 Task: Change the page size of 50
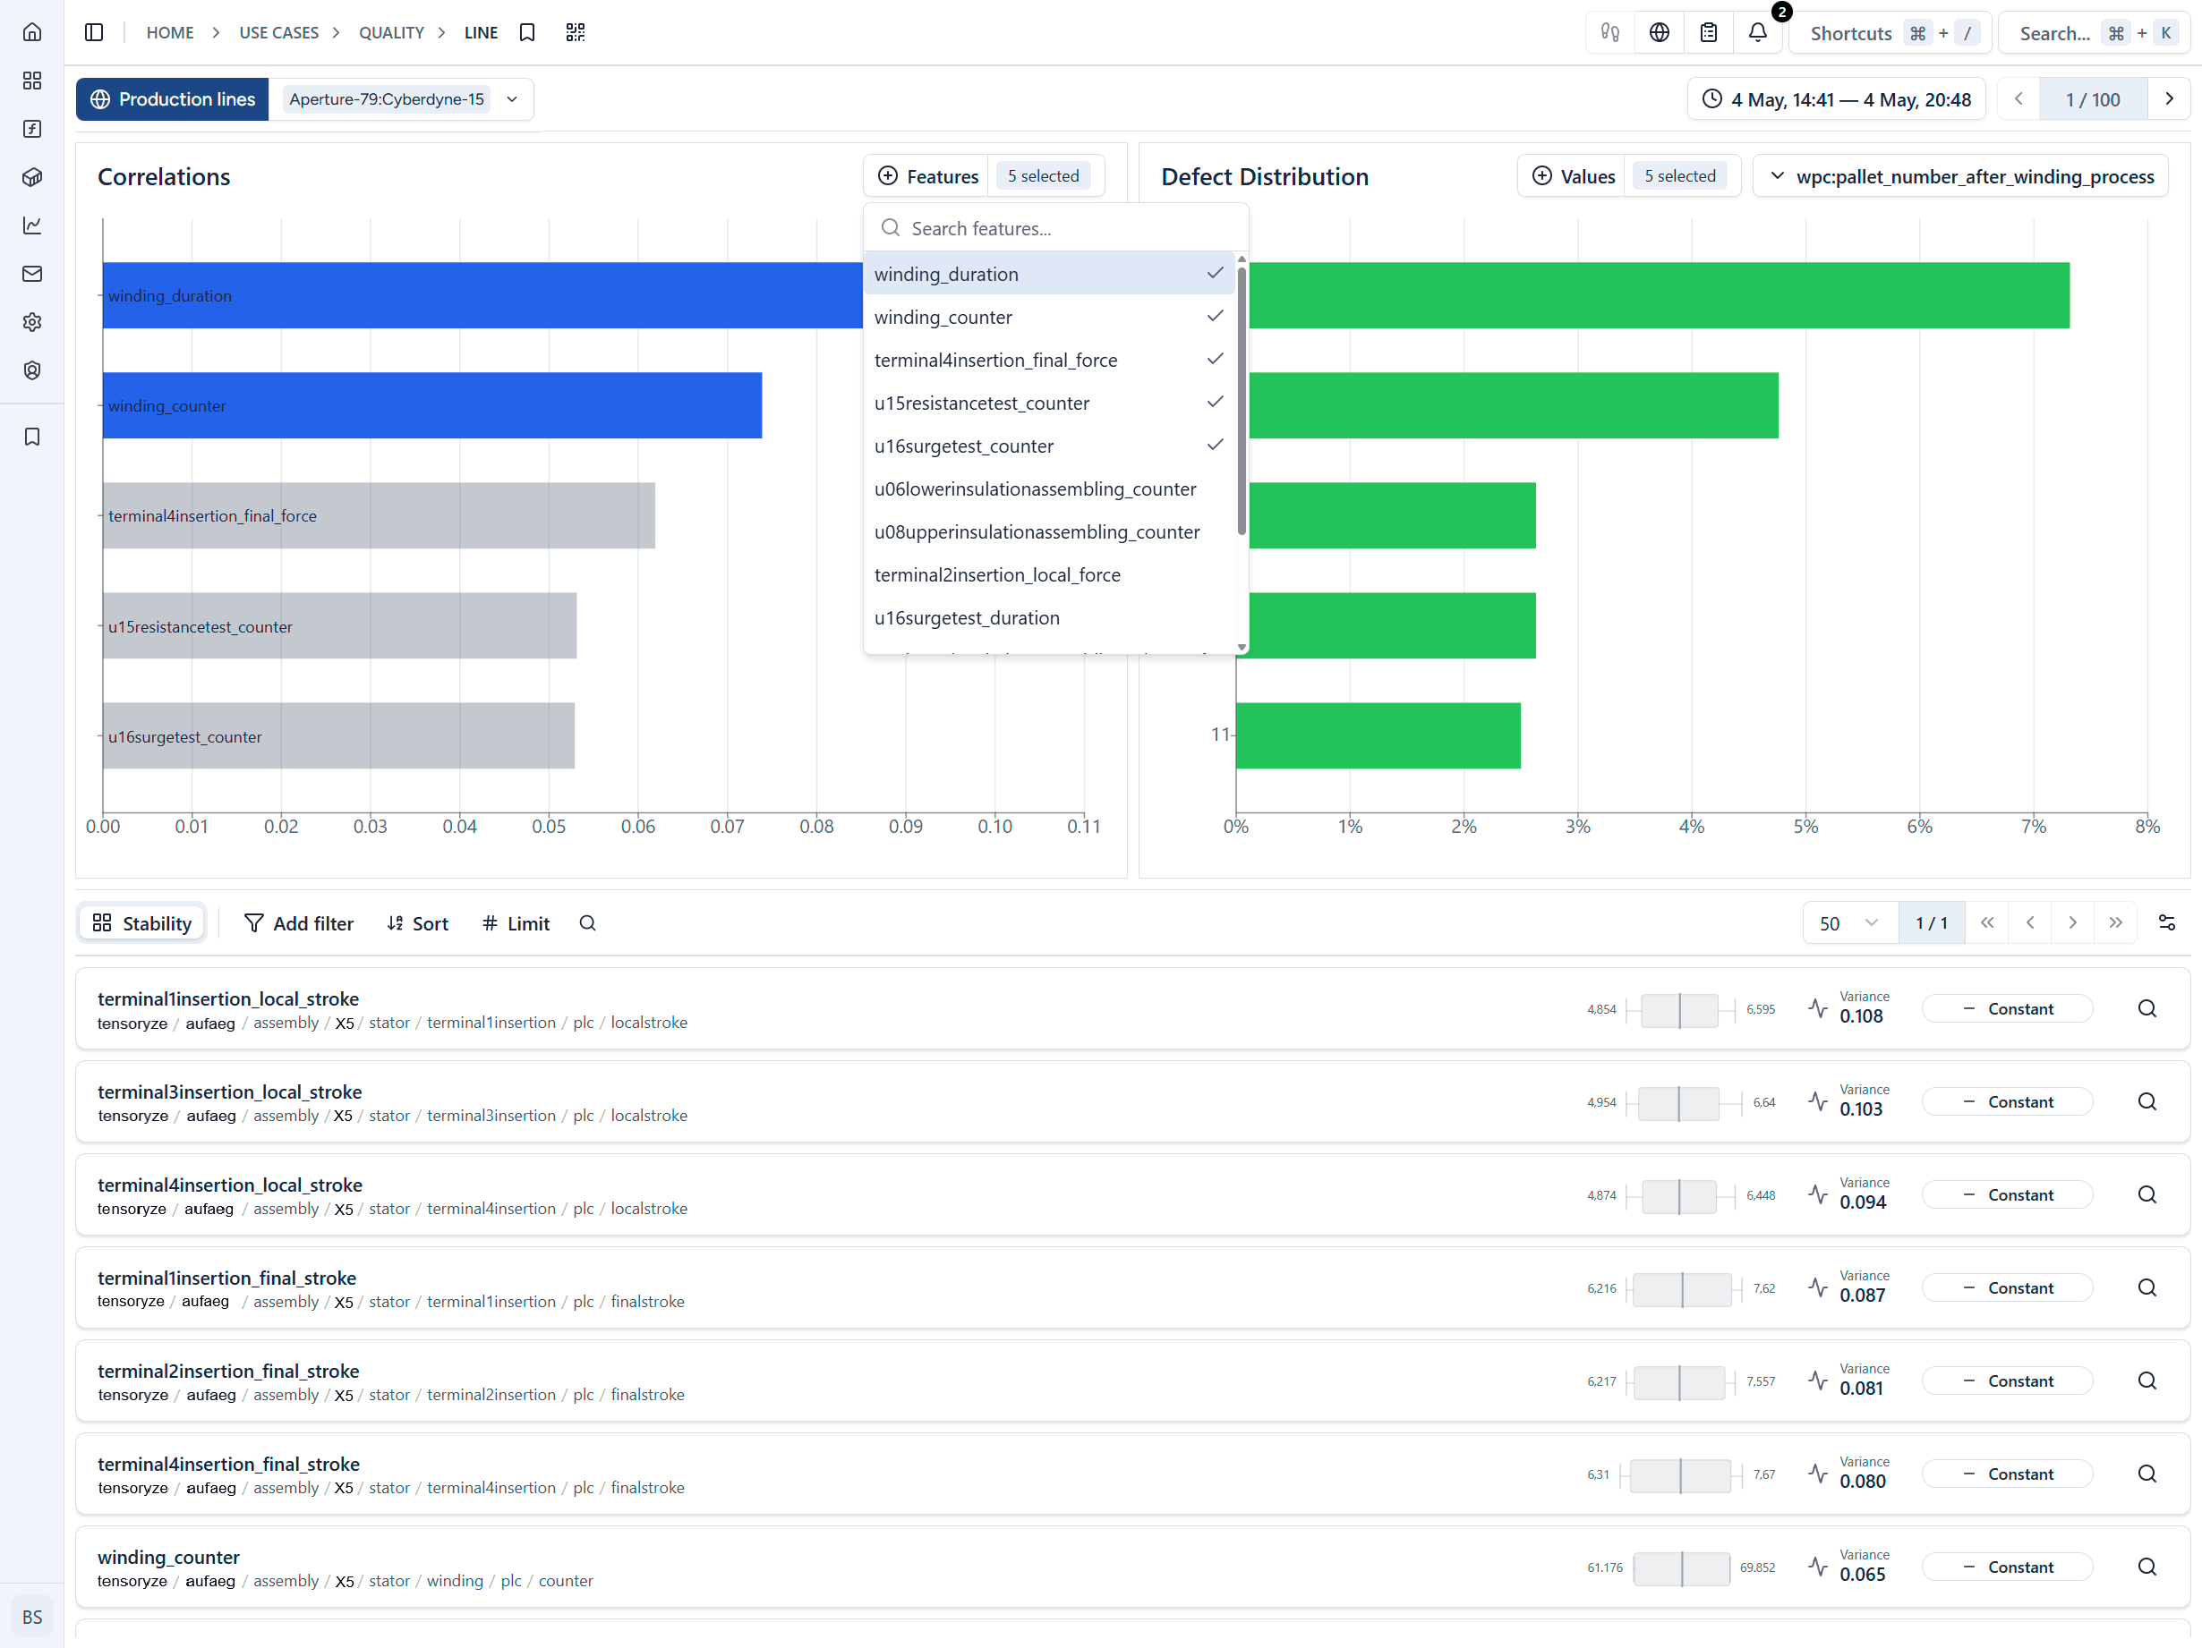(1848, 923)
